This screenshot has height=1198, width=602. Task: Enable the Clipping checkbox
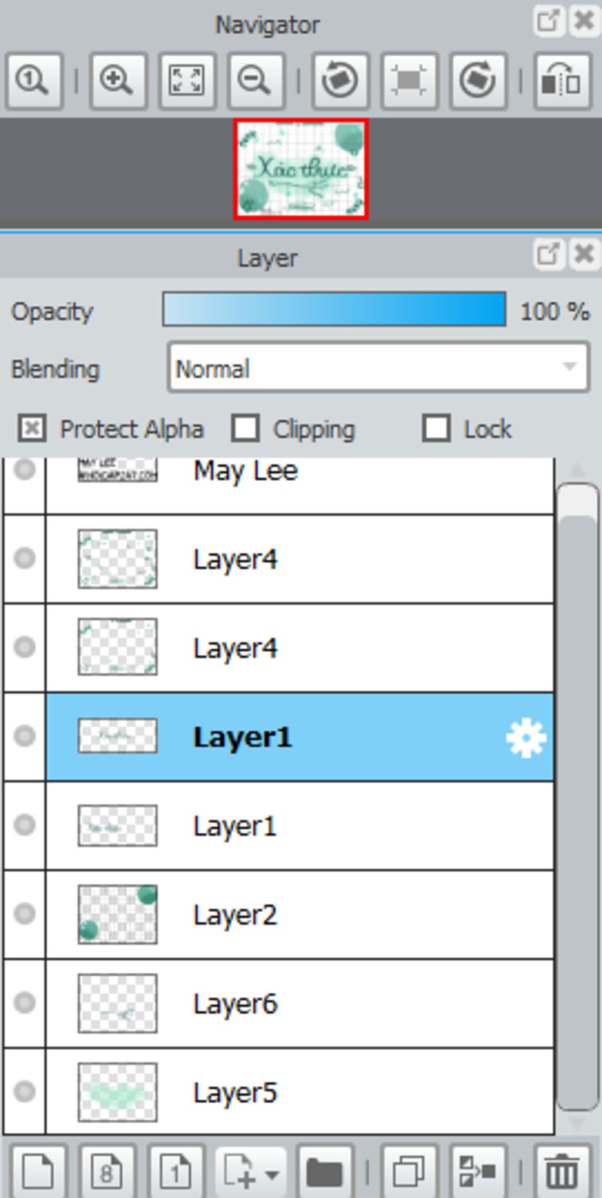pos(245,428)
